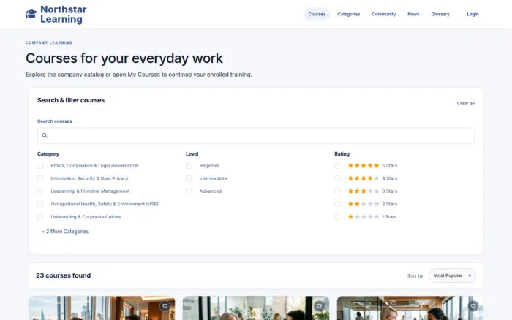Click Clear all filters

pyautogui.click(x=466, y=104)
